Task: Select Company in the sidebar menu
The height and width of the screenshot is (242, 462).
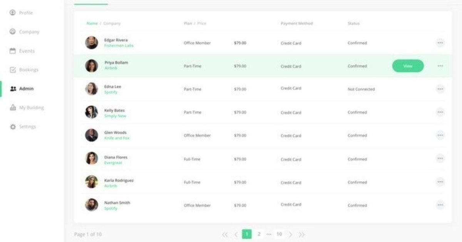Action: 29,32
